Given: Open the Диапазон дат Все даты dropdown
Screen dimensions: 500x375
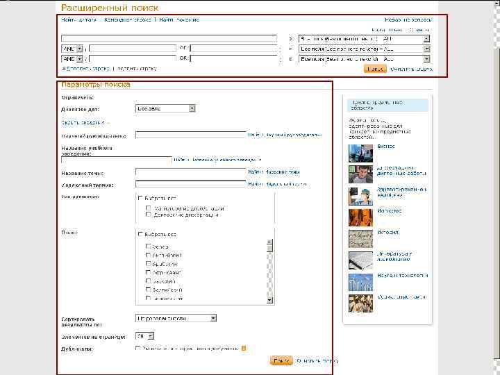Looking at the screenshot, I should tap(165, 108).
